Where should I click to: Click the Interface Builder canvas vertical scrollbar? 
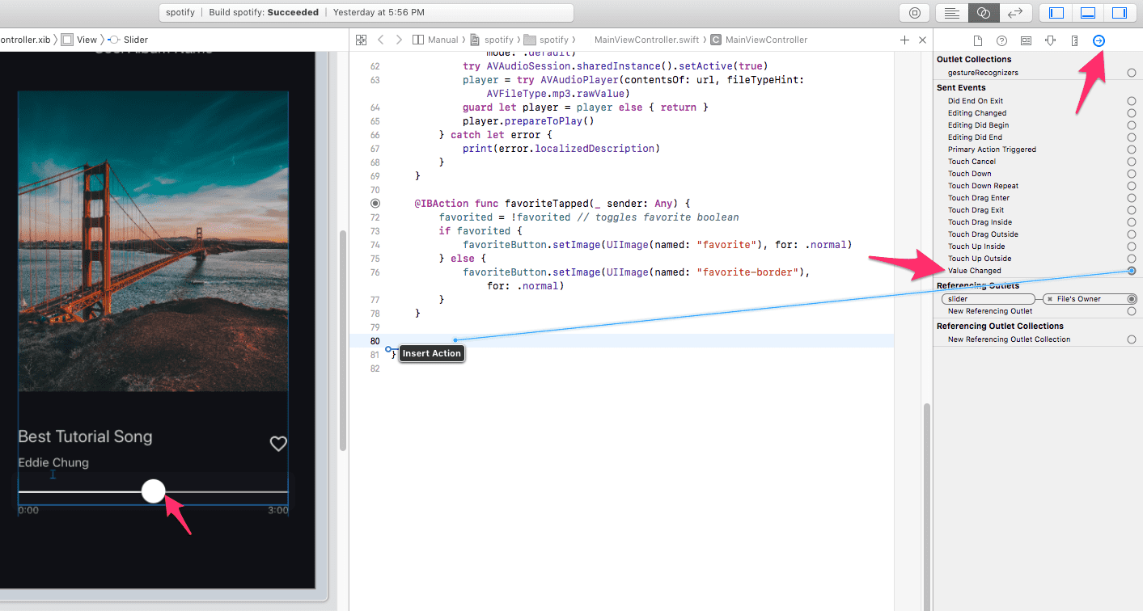[343, 339]
